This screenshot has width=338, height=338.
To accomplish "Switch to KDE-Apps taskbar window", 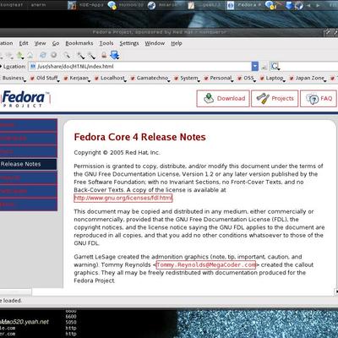I will pos(86,5).
